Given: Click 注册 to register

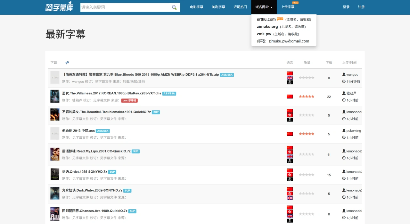Looking at the screenshot, I should pos(361,7).
